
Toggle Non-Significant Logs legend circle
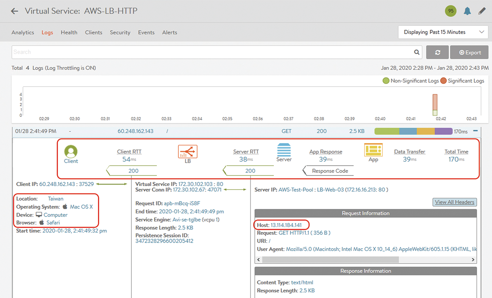pos(386,81)
